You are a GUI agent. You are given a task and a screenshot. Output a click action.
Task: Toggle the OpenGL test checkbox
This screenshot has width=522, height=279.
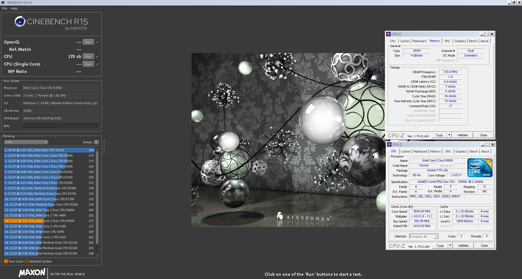pos(97,42)
